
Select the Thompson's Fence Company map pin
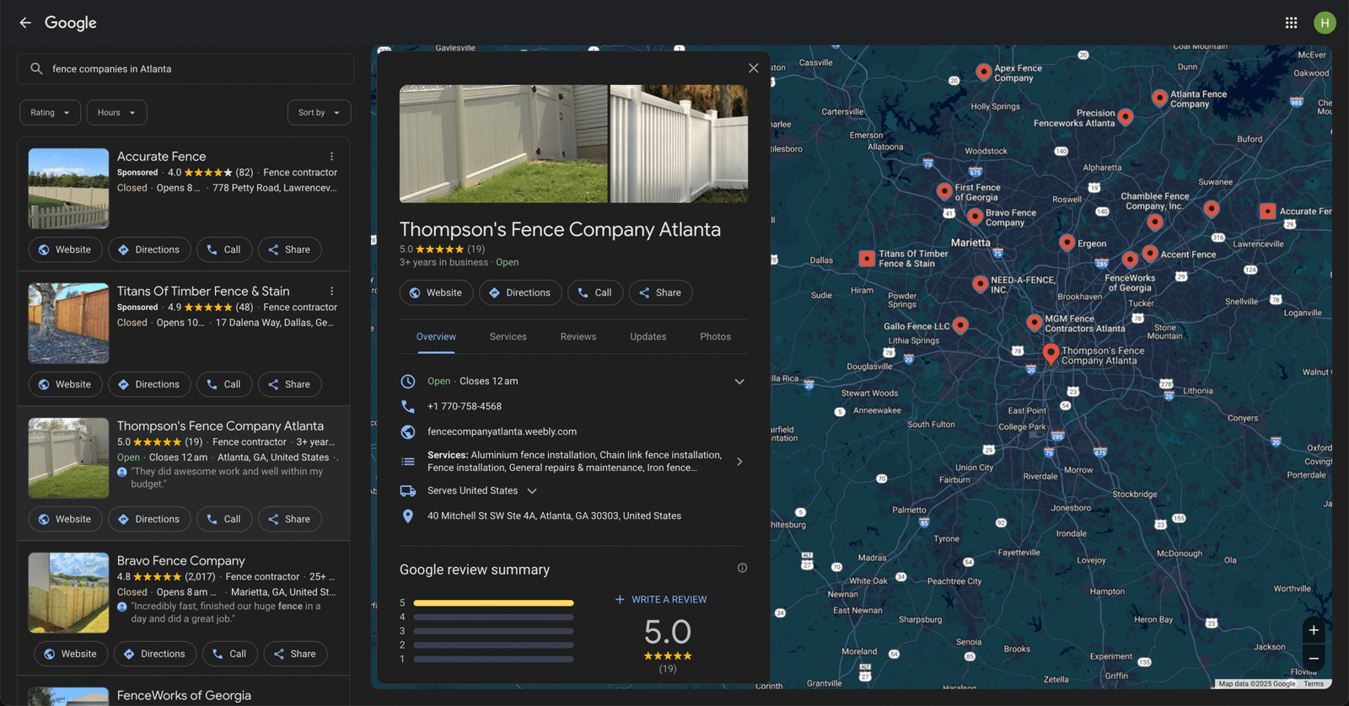pyautogui.click(x=1051, y=354)
